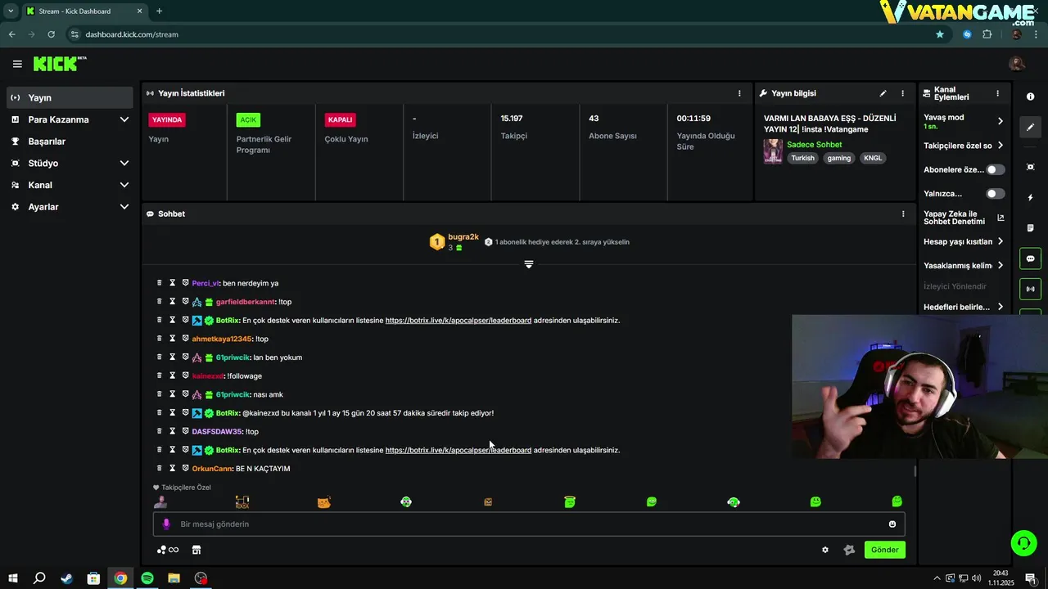Timeout garfieldberkannt with hourglass icon

coord(173,302)
